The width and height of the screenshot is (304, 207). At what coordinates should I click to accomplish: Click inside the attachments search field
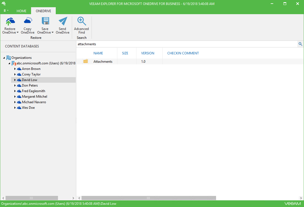point(187,44)
